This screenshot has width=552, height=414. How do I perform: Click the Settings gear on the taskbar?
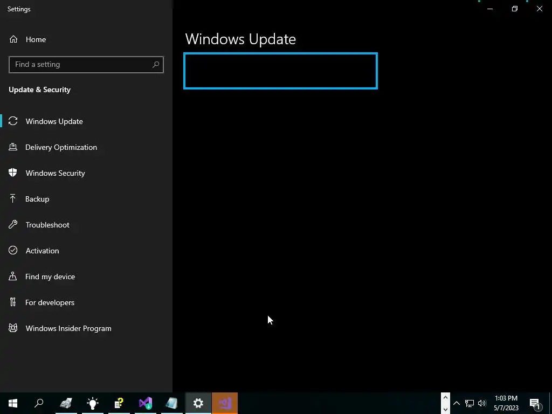tap(198, 403)
